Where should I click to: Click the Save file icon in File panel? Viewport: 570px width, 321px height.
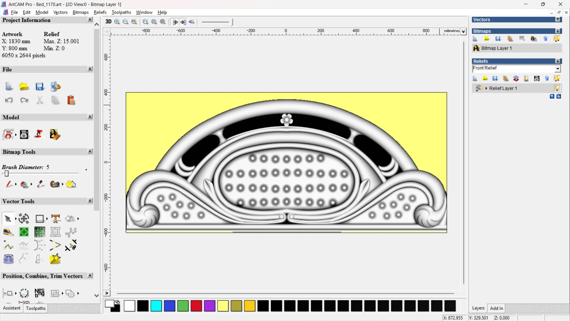(x=40, y=87)
